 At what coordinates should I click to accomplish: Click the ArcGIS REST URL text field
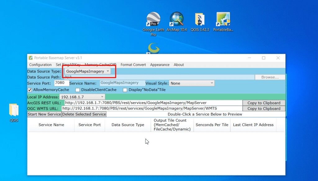[153, 103]
